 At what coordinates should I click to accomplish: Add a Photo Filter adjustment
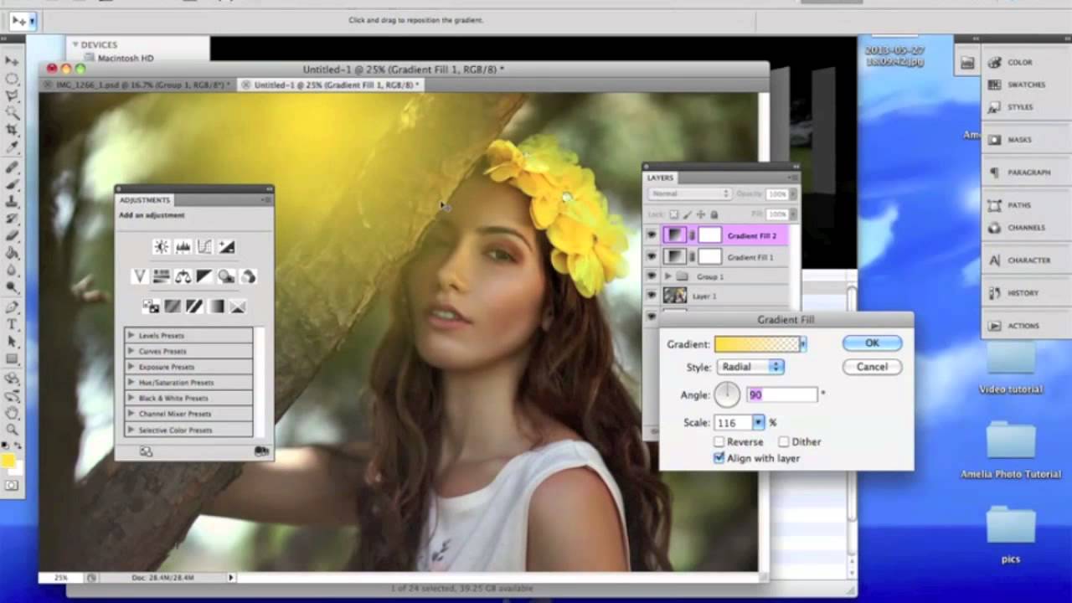[x=226, y=276]
